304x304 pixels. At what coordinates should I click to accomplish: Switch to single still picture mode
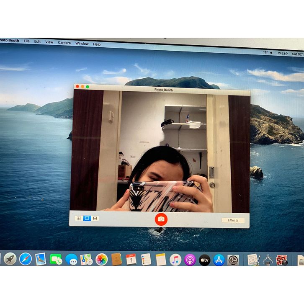pos(87,218)
